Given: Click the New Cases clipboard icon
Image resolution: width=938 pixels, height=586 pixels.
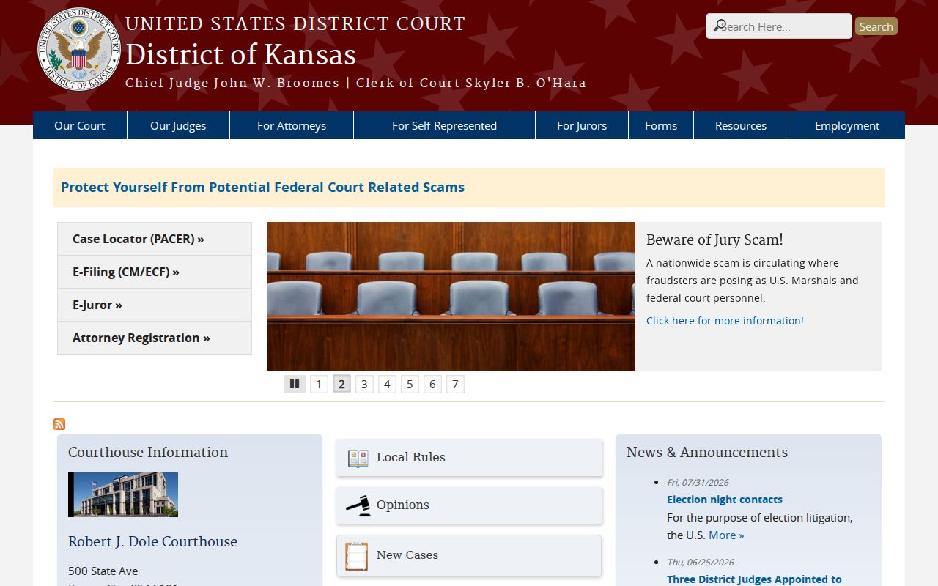Looking at the screenshot, I should [356, 557].
